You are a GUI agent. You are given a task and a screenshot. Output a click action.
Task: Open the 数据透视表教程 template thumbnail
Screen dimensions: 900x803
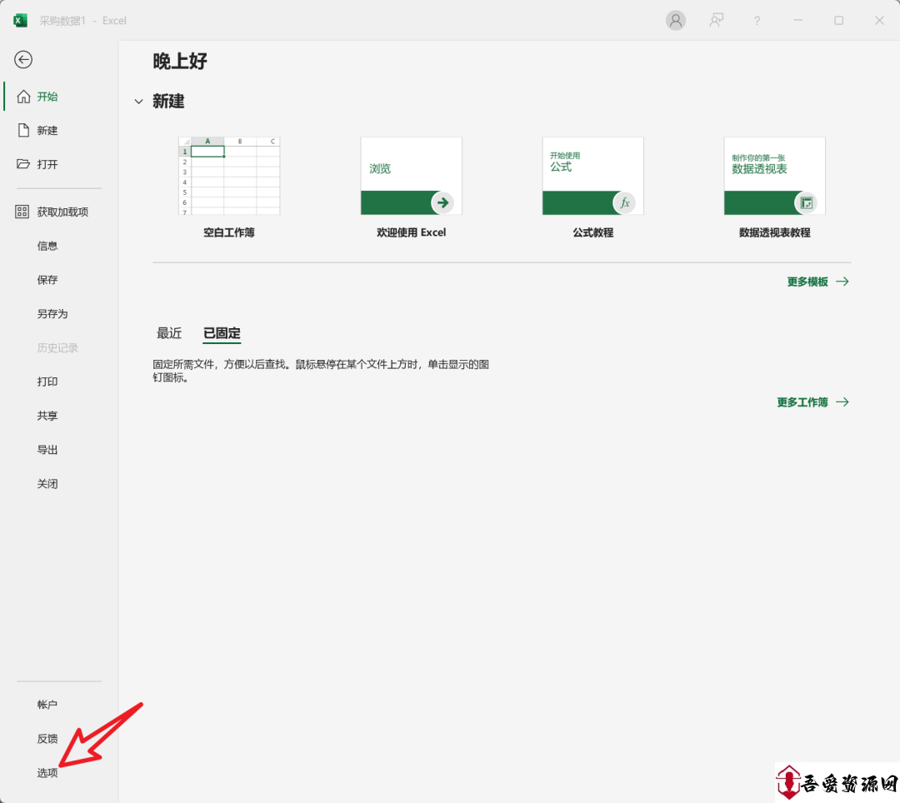(775, 176)
